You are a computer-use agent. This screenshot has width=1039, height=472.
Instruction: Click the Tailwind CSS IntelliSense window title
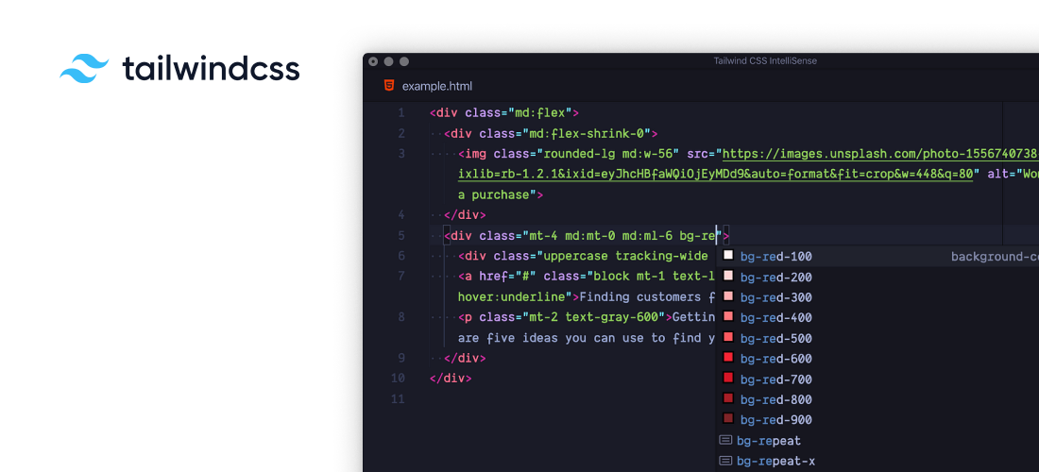[x=765, y=61]
